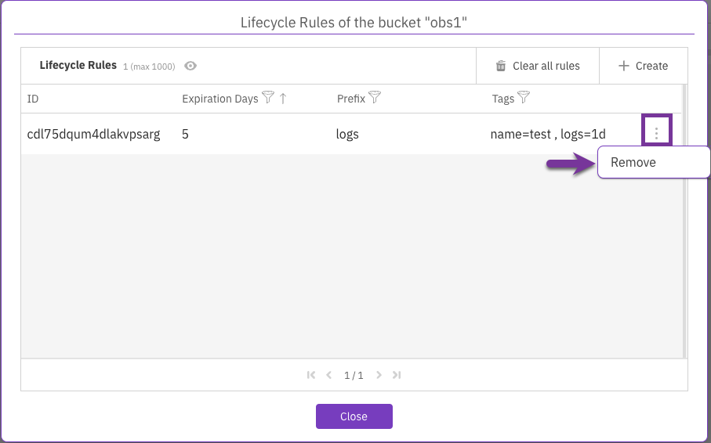Jump to the first page of rules
This screenshot has height=443, width=711.
311,375
